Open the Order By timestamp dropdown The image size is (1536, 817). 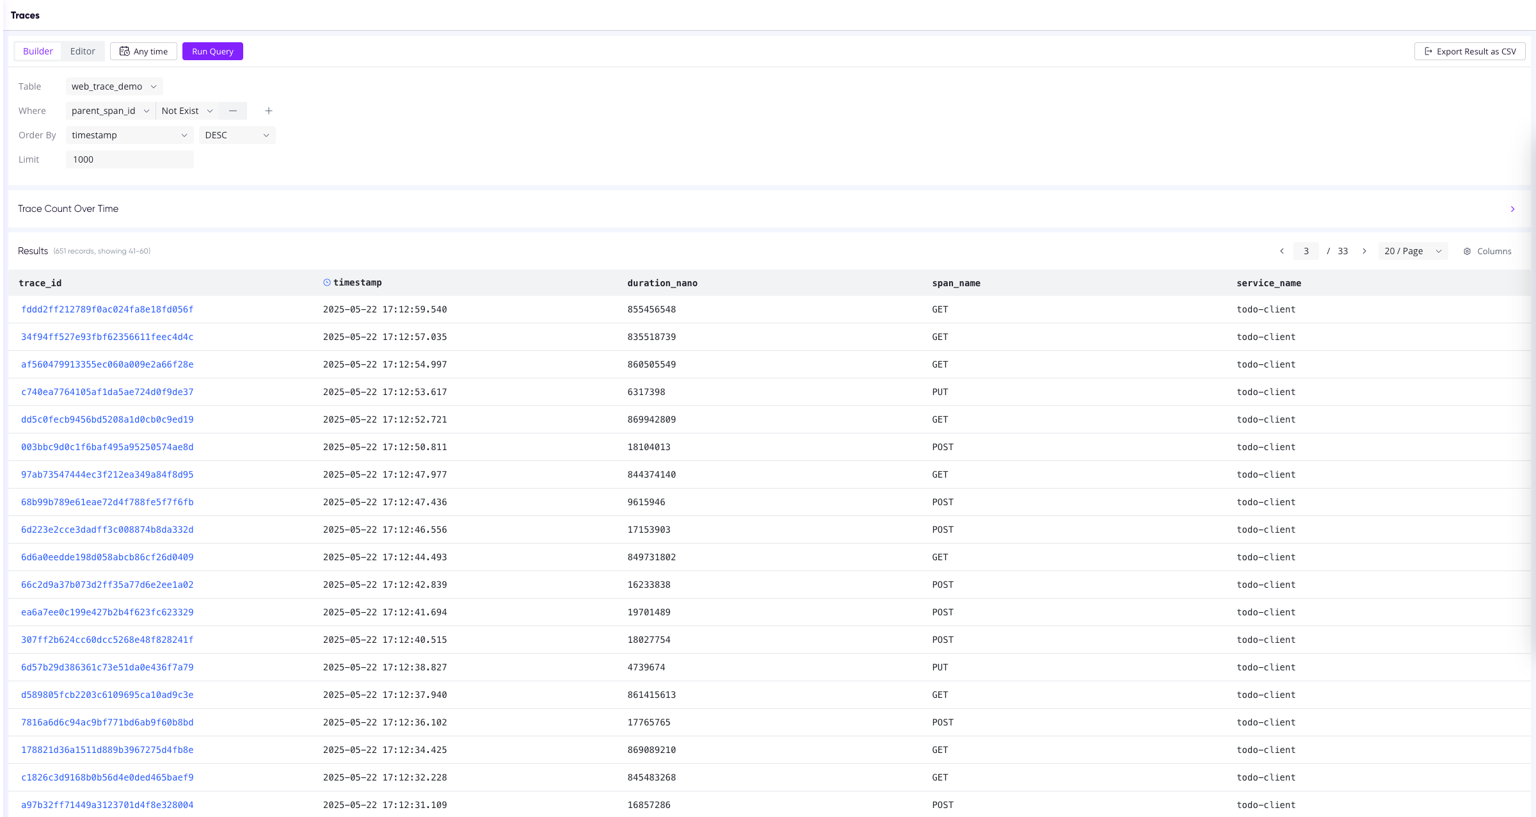tap(129, 135)
